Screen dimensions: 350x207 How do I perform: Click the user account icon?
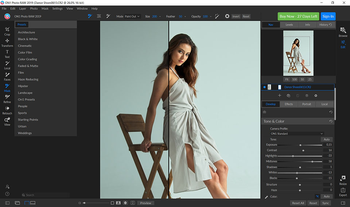click(x=7, y=187)
